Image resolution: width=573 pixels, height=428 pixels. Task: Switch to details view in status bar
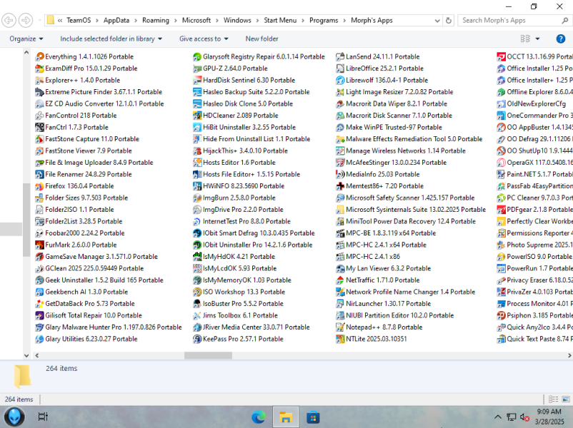click(x=554, y=399)
